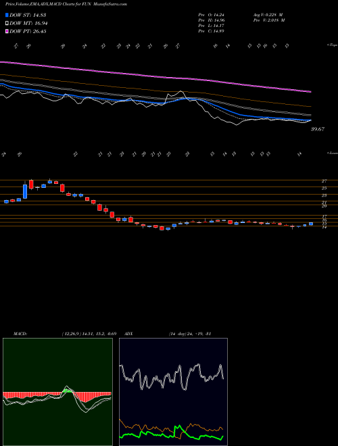
Task: Click the last blue candlestick at the right end
Action: (311, 224)
